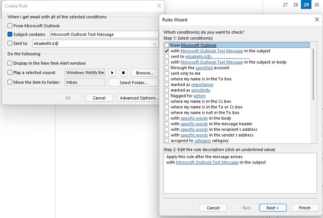
Task: Uncheck Subject contains in Create Rule
Action: 10,34
